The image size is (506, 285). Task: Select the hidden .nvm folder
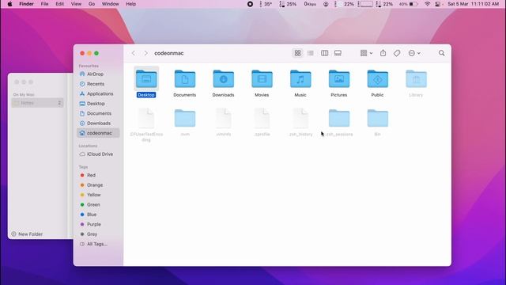pyautogui.click(x=184, y=118)
